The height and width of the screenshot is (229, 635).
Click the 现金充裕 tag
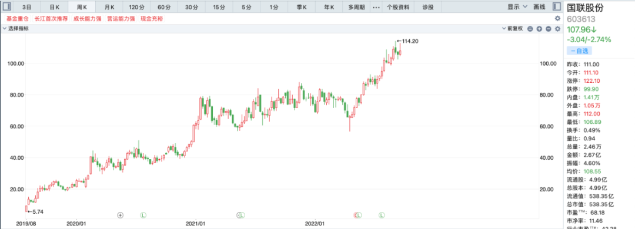(x=152, y=19)
